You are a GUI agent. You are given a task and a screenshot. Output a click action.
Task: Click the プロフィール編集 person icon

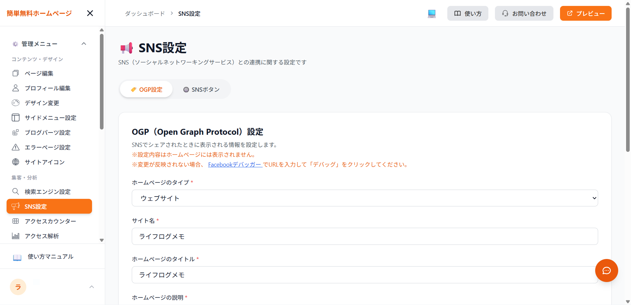[15, 88]
